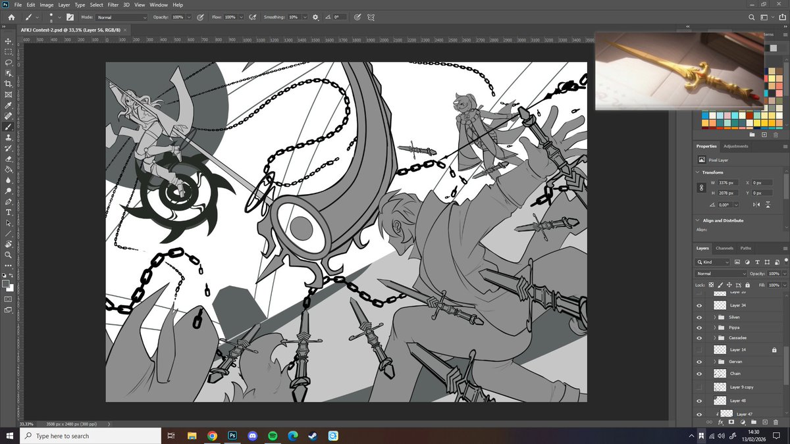The height and width of the screenshot is (444, 790).
Task: Select the Frame tool
Action: pos(9,94)
